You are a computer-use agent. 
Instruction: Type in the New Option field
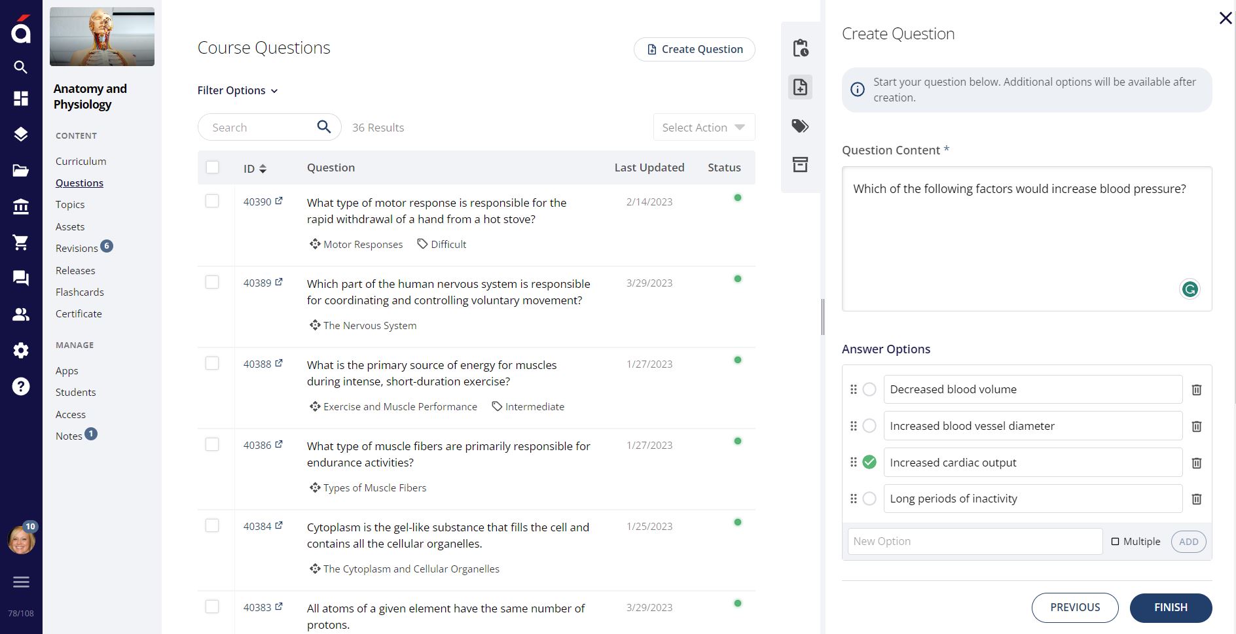974,542
